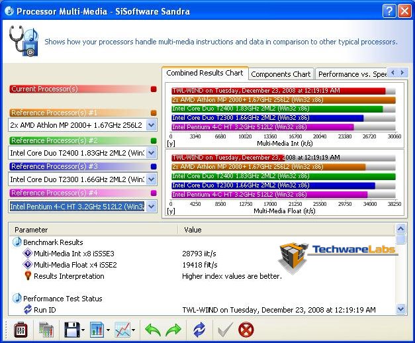Refresh results with the blue arrows icon
The width and height of the screenshot is (415, 343).
(199, 330)
